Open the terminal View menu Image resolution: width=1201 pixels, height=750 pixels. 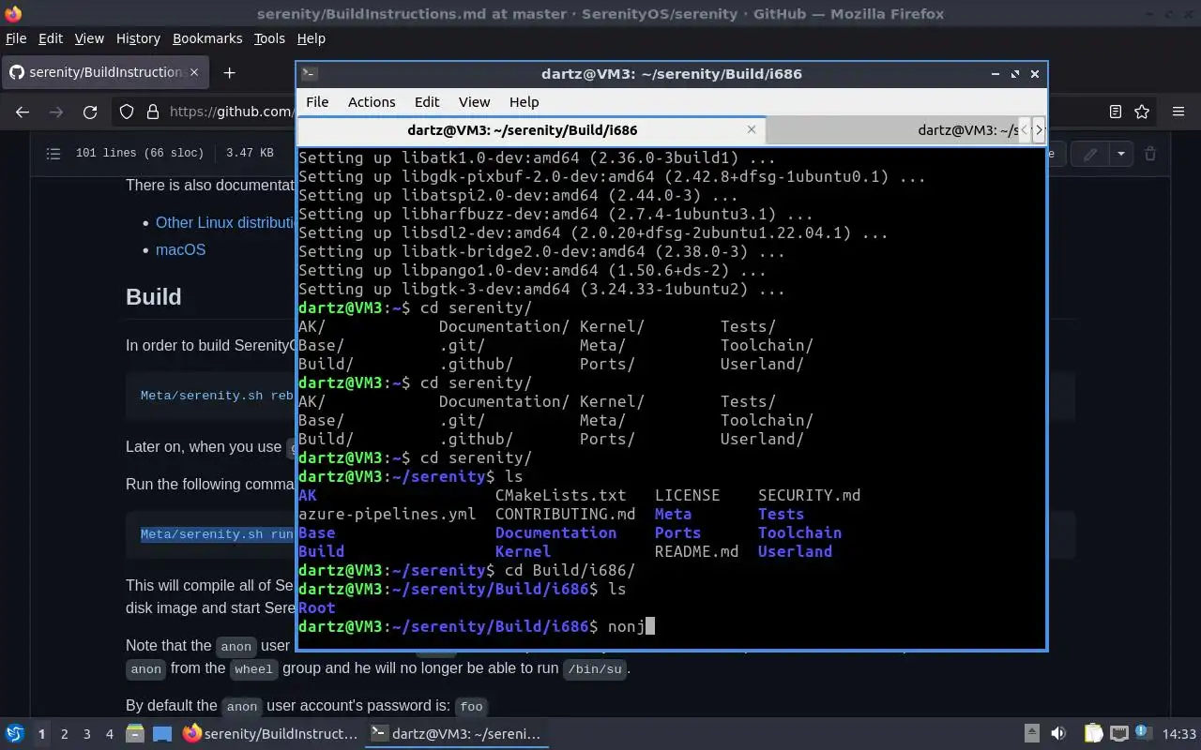pos(474,102)
